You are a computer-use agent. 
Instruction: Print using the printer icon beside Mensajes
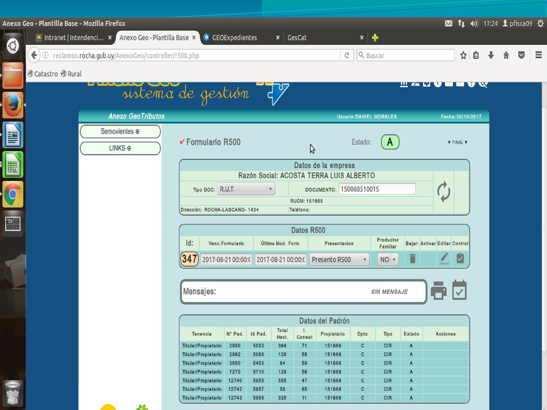coord(439,290)
